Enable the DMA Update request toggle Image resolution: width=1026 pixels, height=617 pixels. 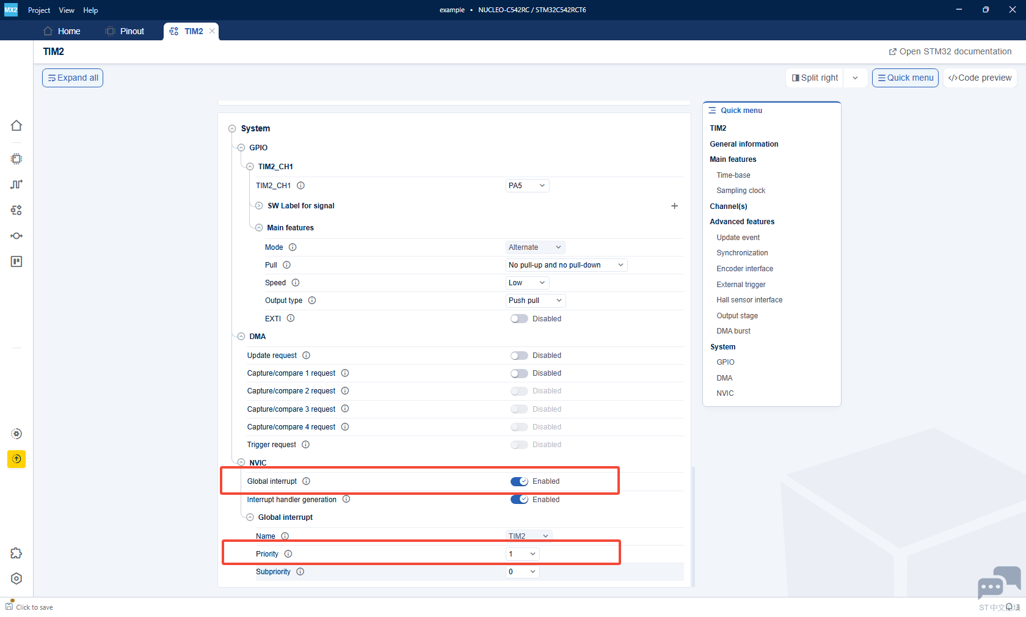pos(519,356)
